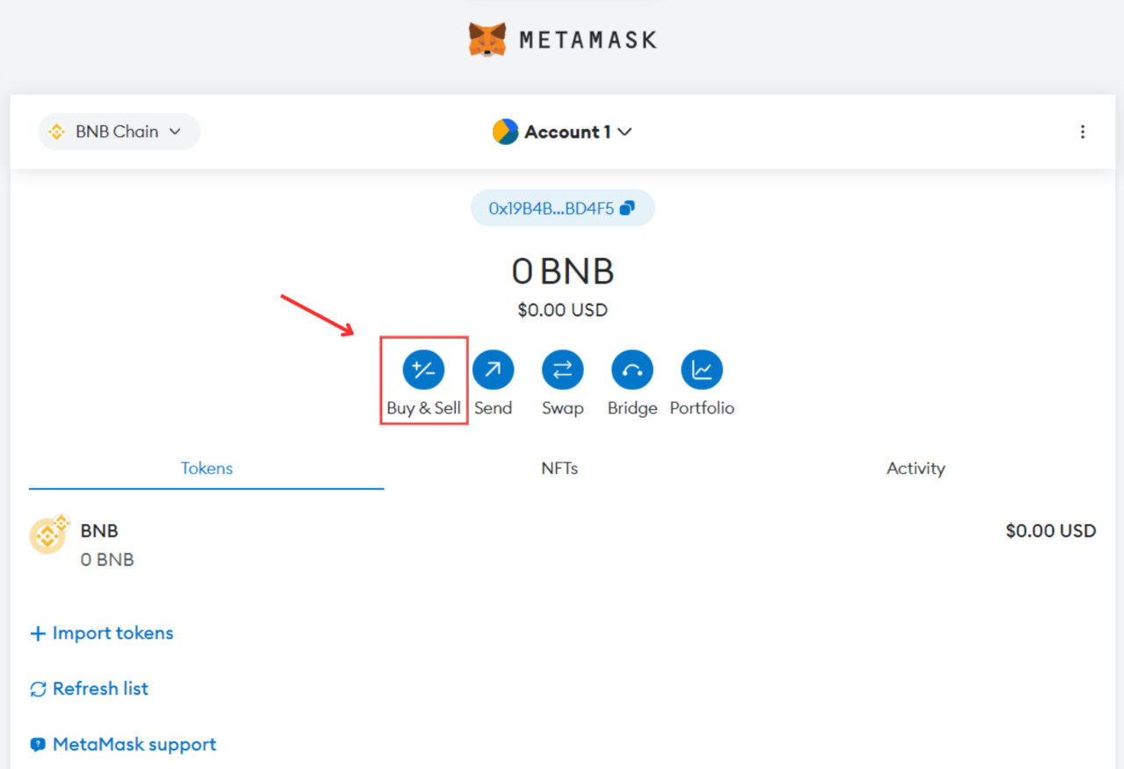The image size is (1124, 769).
Task: Copy address using the copy icon
Action: click(x=627, y=209)
